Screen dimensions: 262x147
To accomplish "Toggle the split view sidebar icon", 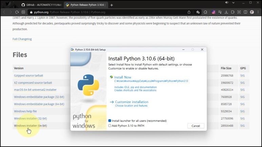I will [x=245, y=12].
